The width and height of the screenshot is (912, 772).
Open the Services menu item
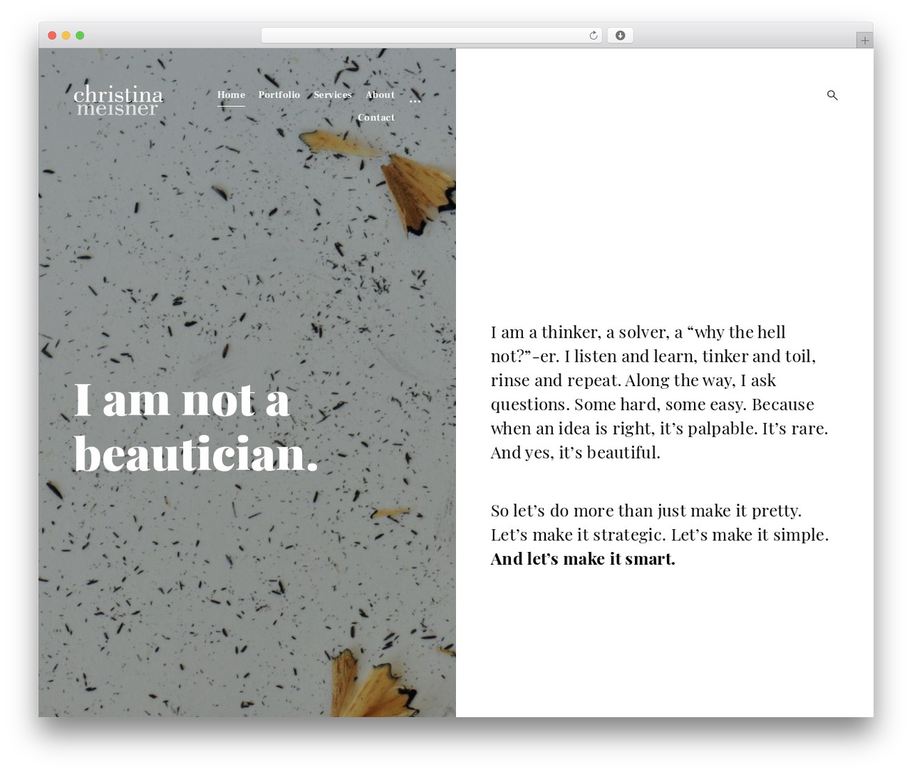click(333, 95)
